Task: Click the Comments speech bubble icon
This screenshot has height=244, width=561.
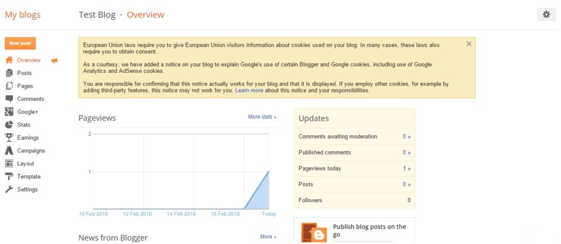Action: [x=9, y=99]
